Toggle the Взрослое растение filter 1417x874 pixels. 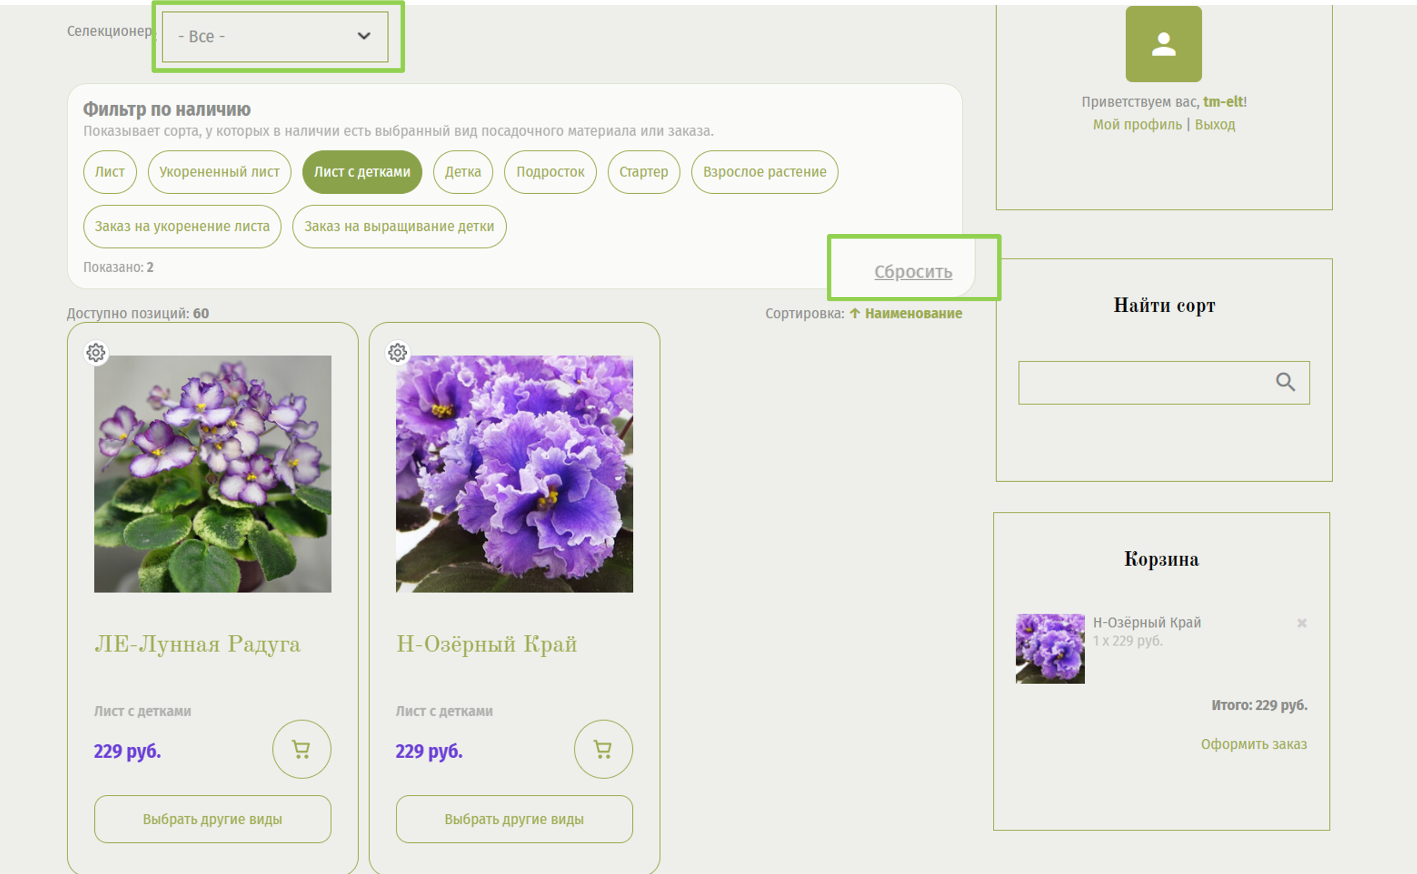coord(764,172)
